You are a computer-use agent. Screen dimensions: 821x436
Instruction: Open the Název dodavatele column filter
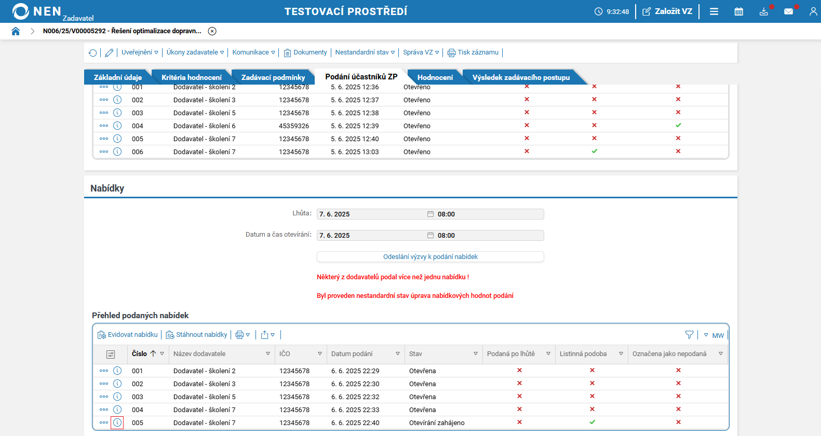tap(268, 354)
